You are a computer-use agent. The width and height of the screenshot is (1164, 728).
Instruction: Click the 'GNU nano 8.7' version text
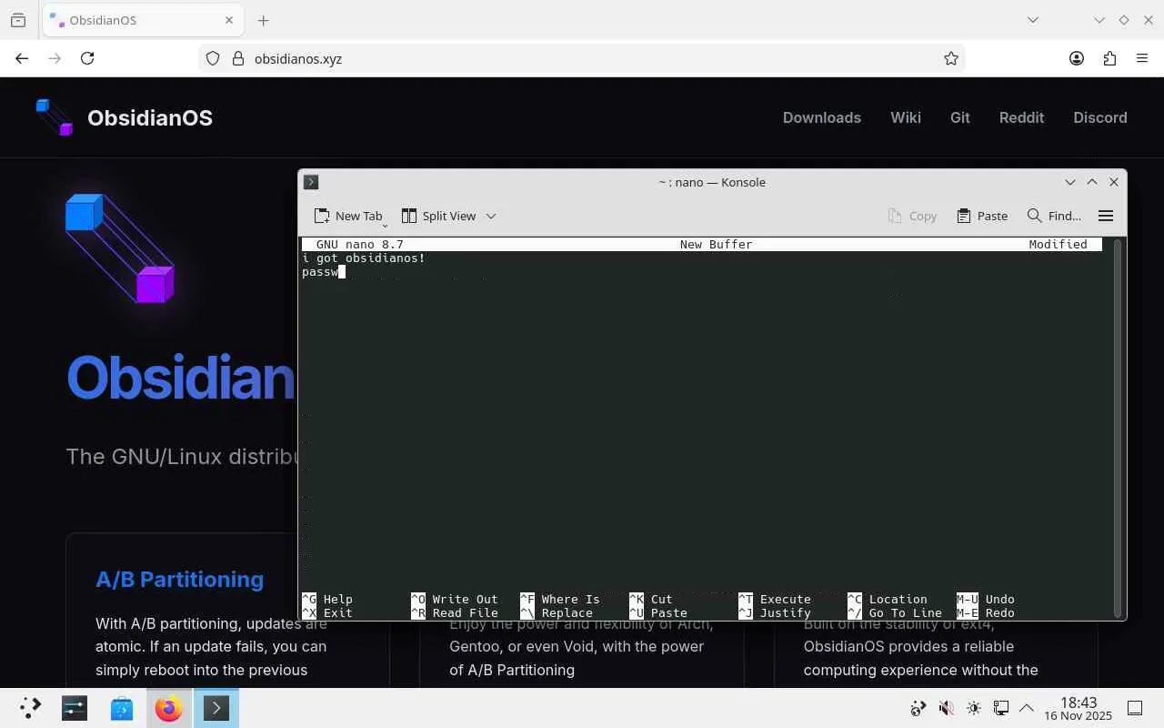[360, 245]
